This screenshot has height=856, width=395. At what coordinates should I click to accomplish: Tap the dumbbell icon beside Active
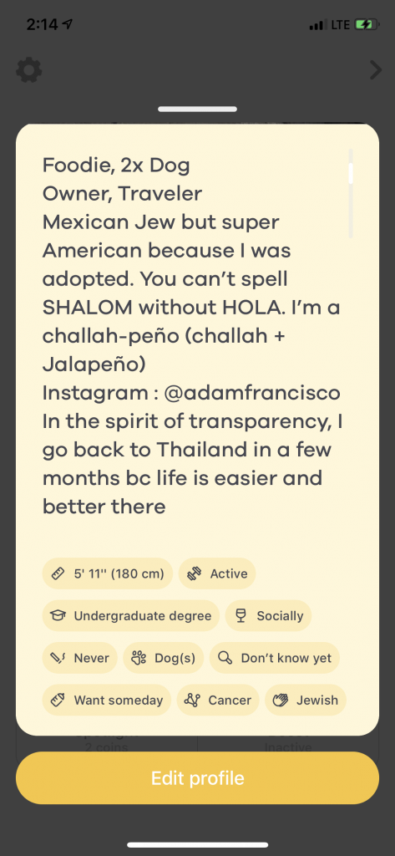point(194,573)
